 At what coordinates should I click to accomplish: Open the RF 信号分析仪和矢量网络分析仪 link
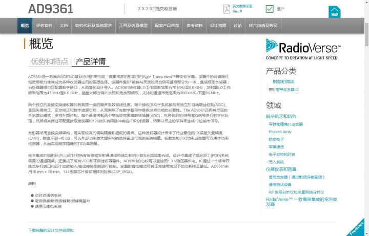pyautogui.click(x=297, y=192)
